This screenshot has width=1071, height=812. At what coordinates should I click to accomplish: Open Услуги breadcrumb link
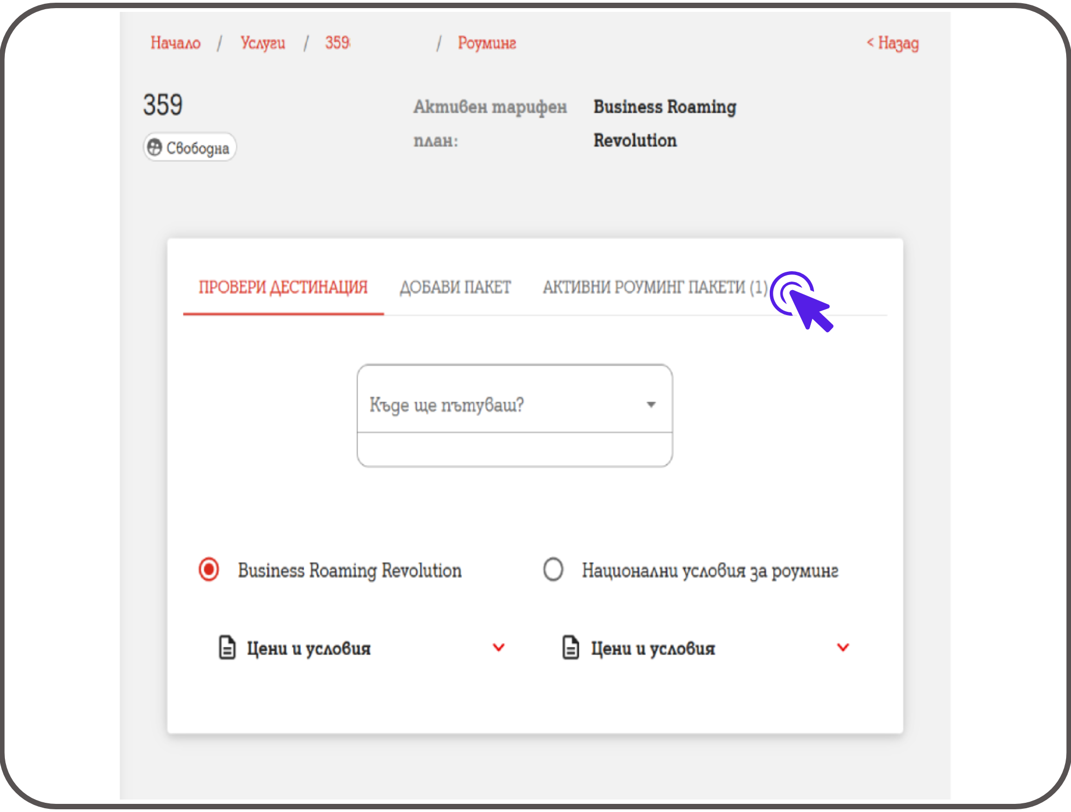tap(263, 43)
